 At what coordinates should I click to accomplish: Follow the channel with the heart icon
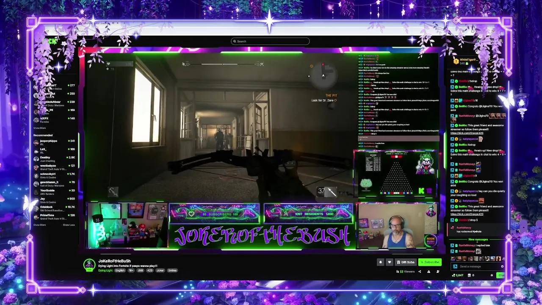pos(390,262)
